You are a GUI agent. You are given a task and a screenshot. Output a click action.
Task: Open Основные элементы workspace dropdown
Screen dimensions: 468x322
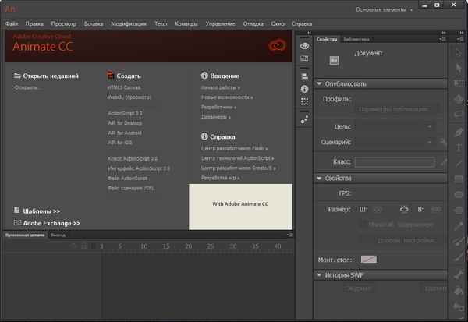coord(384,10)
